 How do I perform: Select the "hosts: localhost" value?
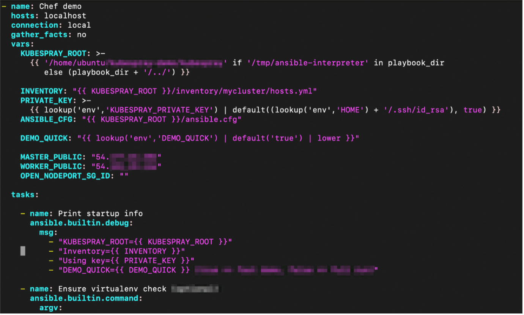65,16
